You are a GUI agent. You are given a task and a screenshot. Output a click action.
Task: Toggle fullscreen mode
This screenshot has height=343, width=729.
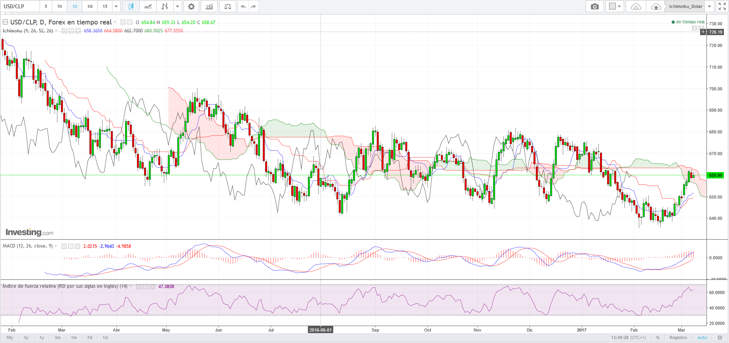[x=722, y=6]
